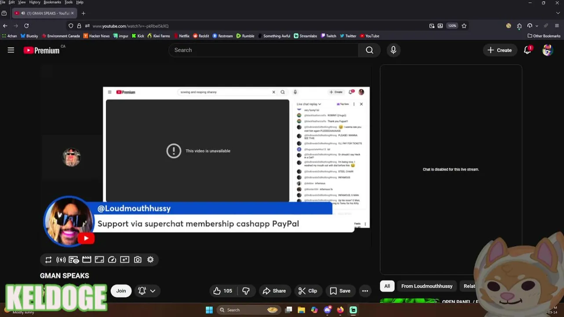Open a new browser tab
This screenshot has height=317, width=564.
click(x=83, y=13)
